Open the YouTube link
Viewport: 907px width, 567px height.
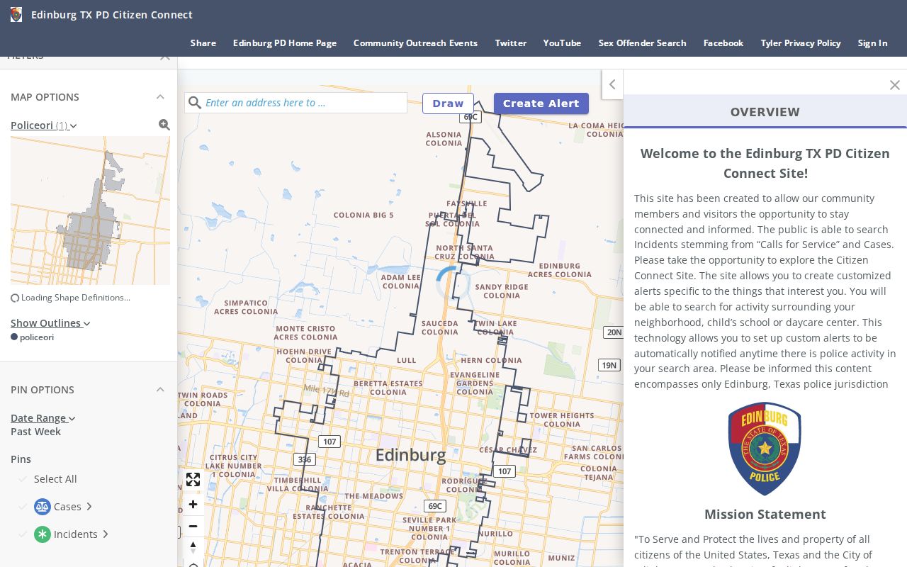(x=563, y=43)
